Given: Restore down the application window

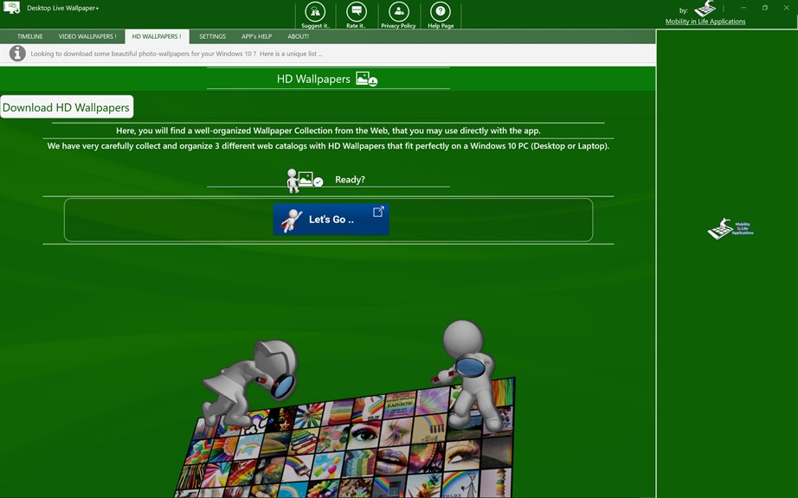Looking at the screenshot, I should [x=765, y=8].
